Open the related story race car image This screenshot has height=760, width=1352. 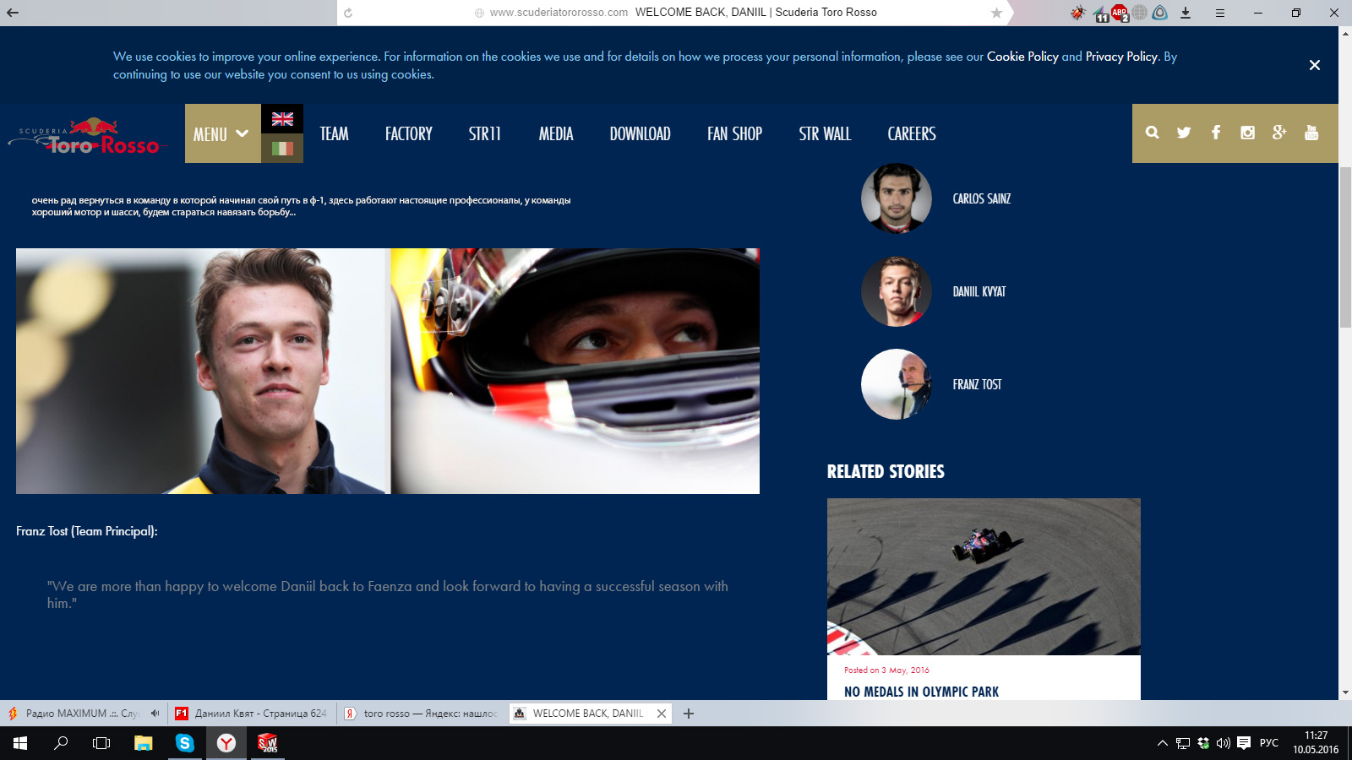984,577
